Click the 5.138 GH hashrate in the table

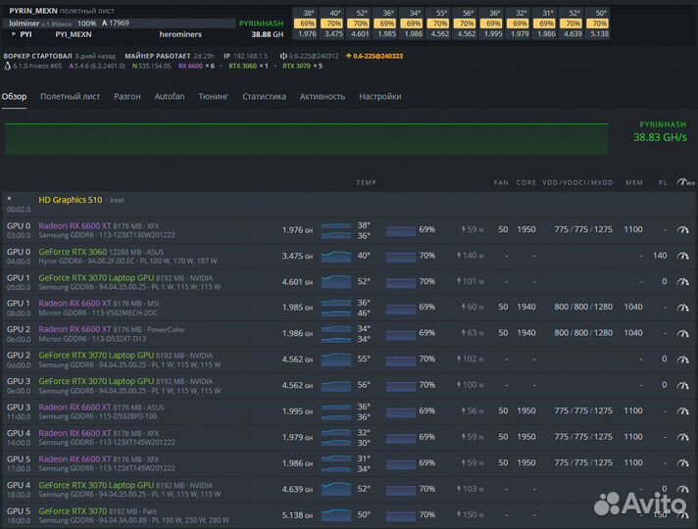coord(297,515)
